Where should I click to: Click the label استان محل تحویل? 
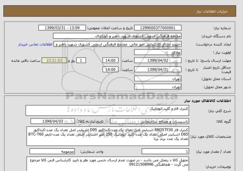point(216,79)
